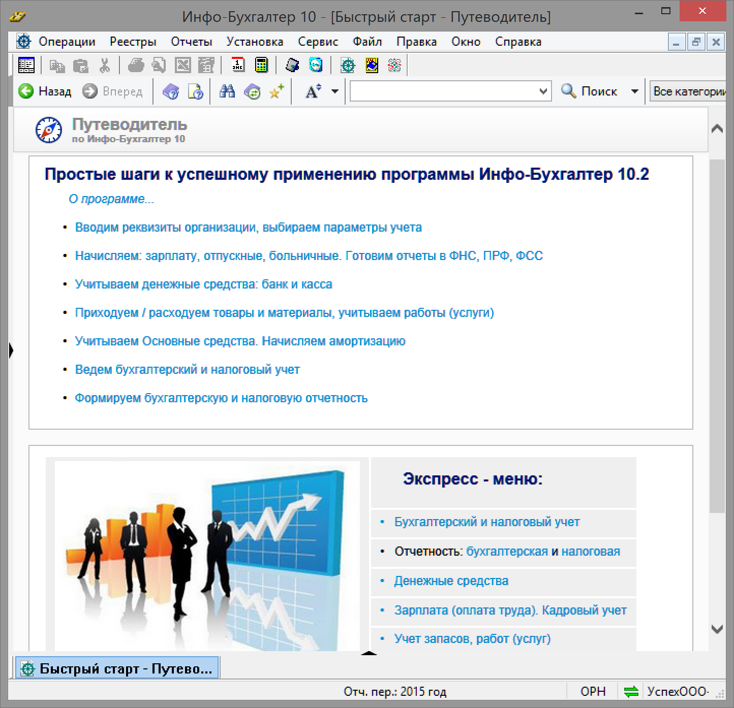Screen dimensions: 734x708
Task: Open the налоговая reporting link
Action: (591, 552)
